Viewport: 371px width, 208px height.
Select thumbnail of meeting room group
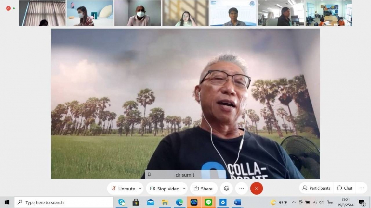coord(329,13)
